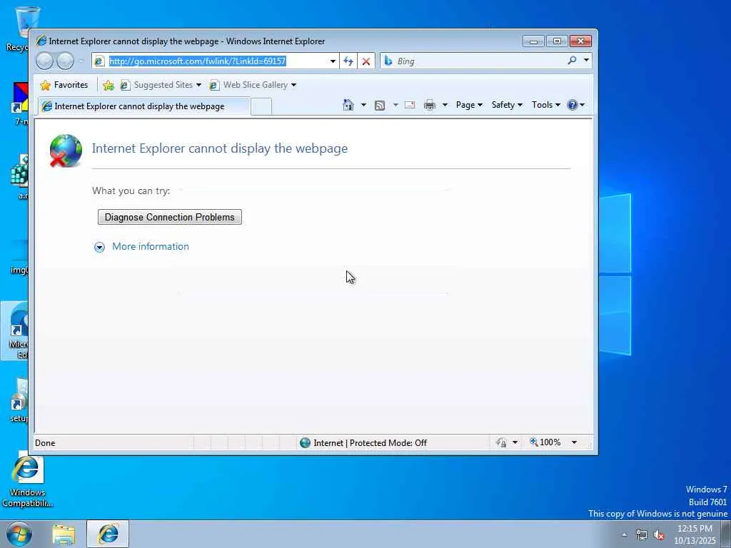Click Add to Favorites Bar icon
This screenshot has width=731, height=548.
coord(109,85)
